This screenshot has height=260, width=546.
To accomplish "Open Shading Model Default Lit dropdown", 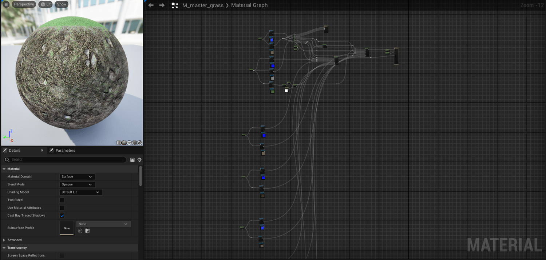I will 81,192.
